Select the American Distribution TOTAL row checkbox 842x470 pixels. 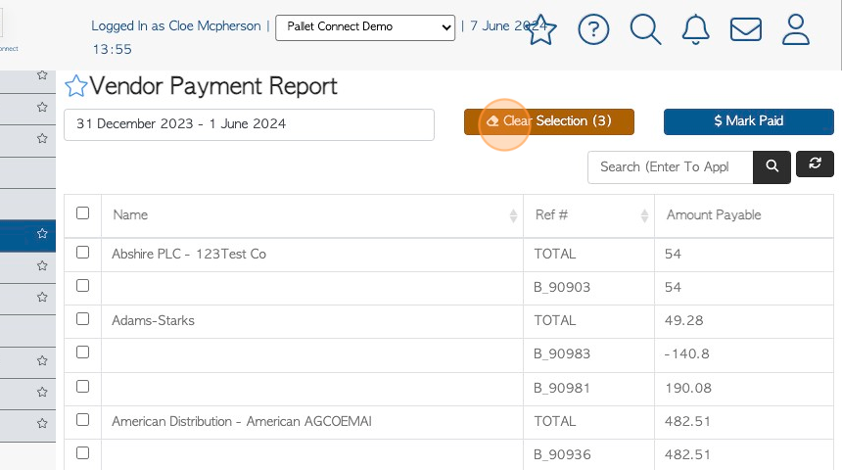click(82, 420)
